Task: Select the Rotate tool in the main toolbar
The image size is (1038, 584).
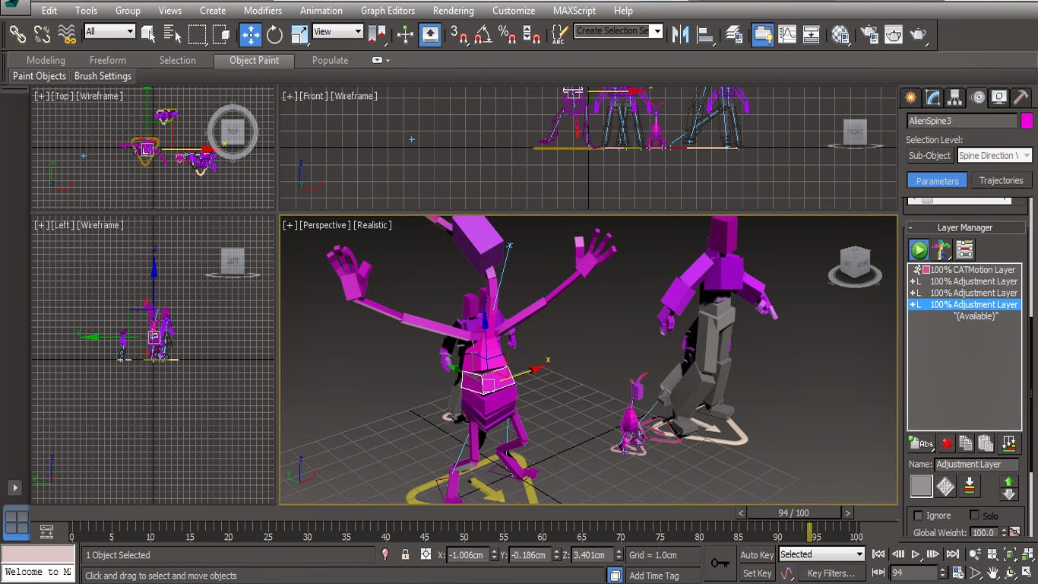Action: [274, 34]
